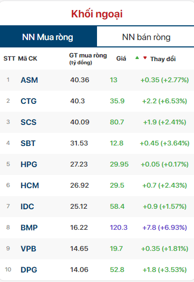
Task: Open the IDC stock ticker
Action: tap(27, 207)
